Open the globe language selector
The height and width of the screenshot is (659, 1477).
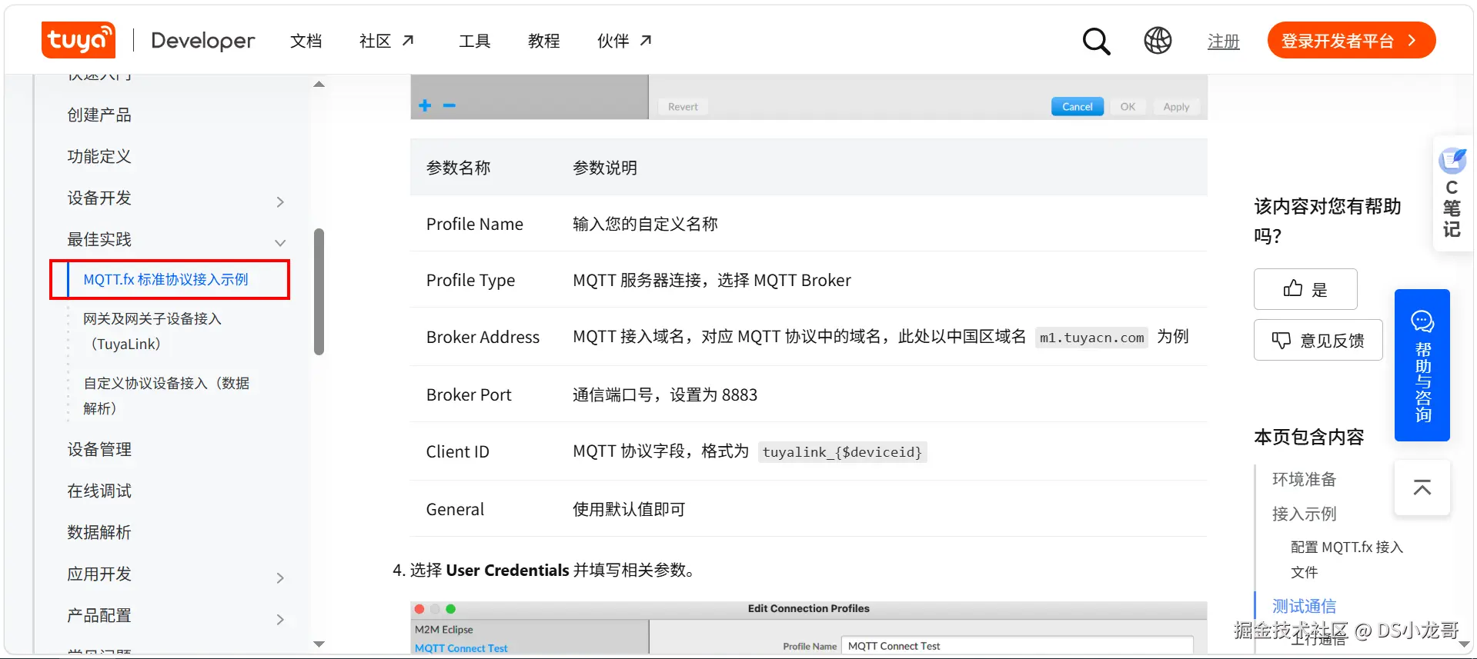point(1158,40)
